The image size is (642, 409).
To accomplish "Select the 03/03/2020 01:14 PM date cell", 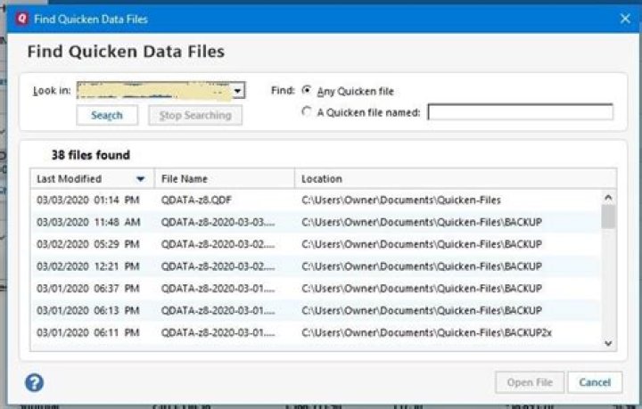I will (88, 200).
